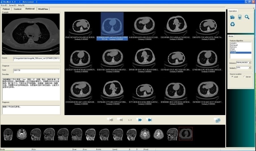Click the Source file path field

[x=37, y=59]
